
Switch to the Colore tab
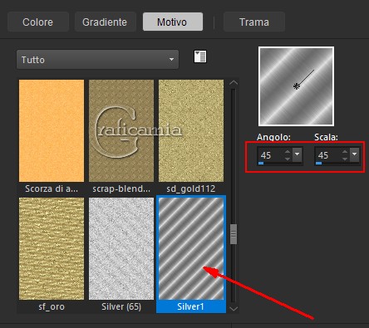tap(38, 22)
